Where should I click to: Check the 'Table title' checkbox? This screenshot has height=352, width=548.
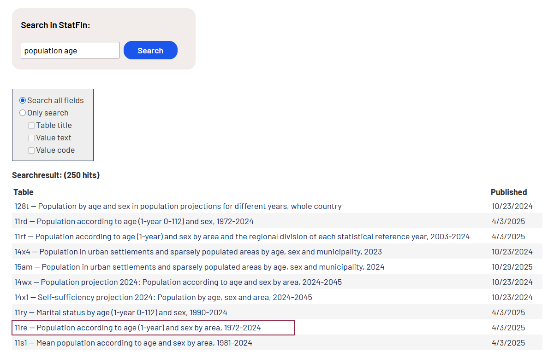click(31, 125)
